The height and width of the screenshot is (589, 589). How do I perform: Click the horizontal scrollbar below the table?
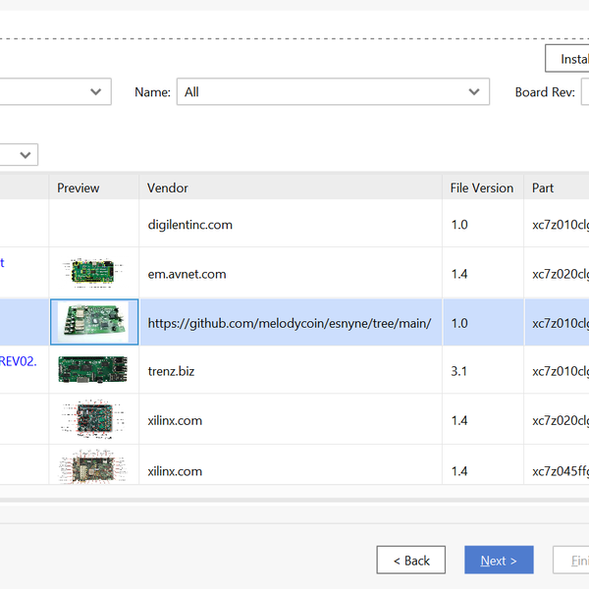coord(294,500)
